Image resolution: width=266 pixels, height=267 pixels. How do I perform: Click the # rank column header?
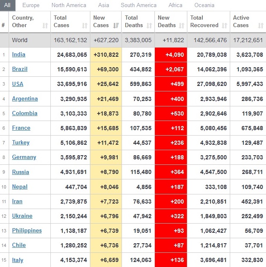(3, 25)
